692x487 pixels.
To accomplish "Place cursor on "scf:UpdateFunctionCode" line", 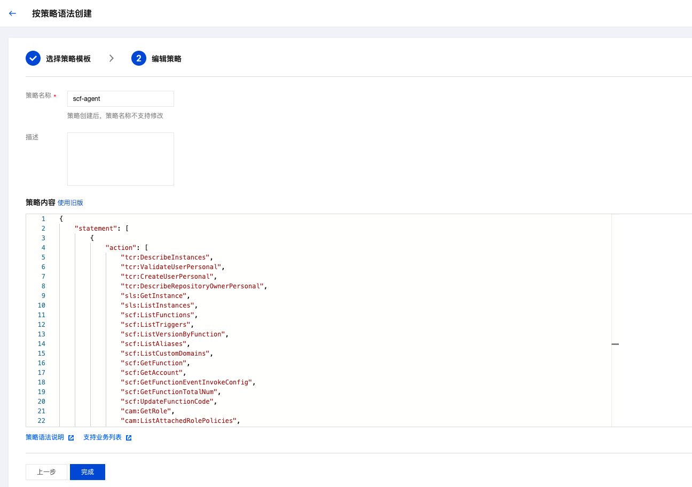I will click(167, 402).
